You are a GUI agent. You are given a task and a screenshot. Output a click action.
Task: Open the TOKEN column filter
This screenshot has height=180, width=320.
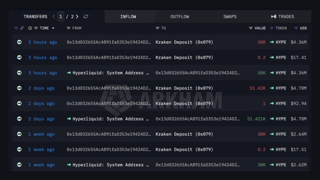(272, 28)
